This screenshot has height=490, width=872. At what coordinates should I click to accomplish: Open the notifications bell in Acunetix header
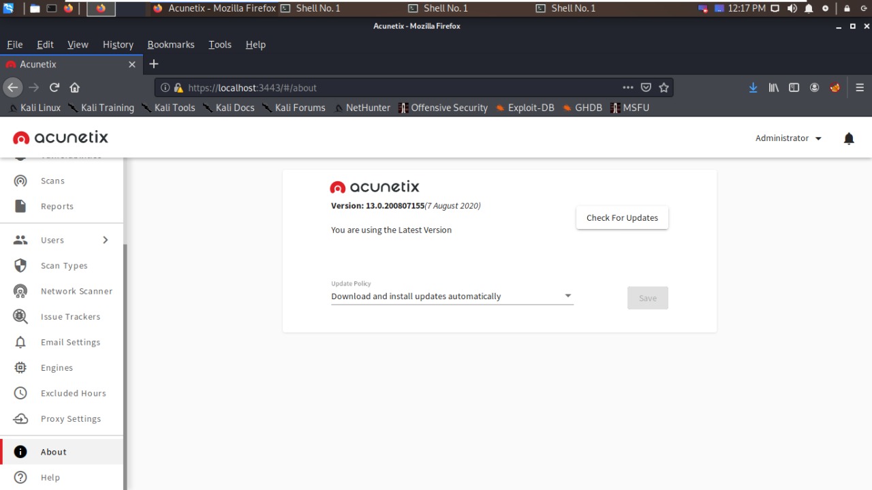point(849,138)
